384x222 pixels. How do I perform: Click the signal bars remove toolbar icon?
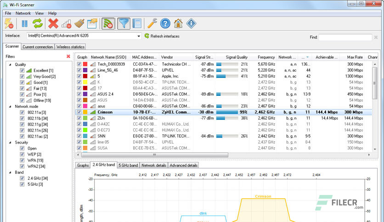[x=66, y=24]
